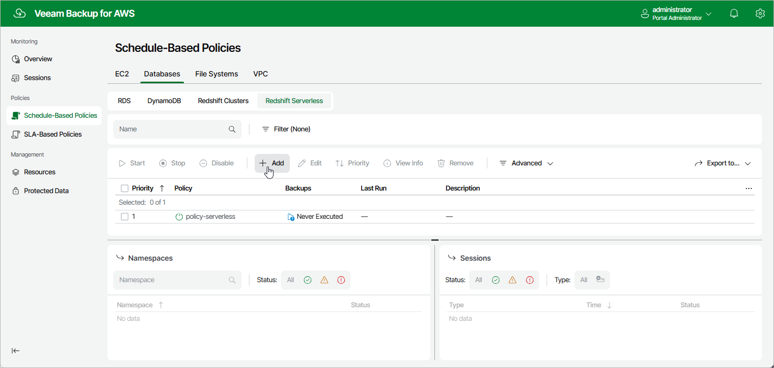
Task: Click the View Info button
Action: point(403,163)
